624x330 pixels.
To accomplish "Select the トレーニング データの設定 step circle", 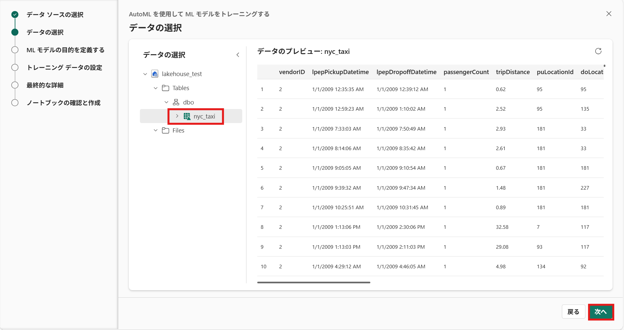I will (15, 68).
